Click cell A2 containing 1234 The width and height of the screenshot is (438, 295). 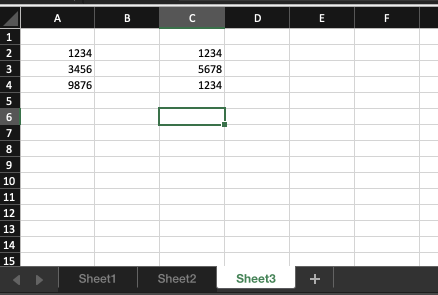57,53
